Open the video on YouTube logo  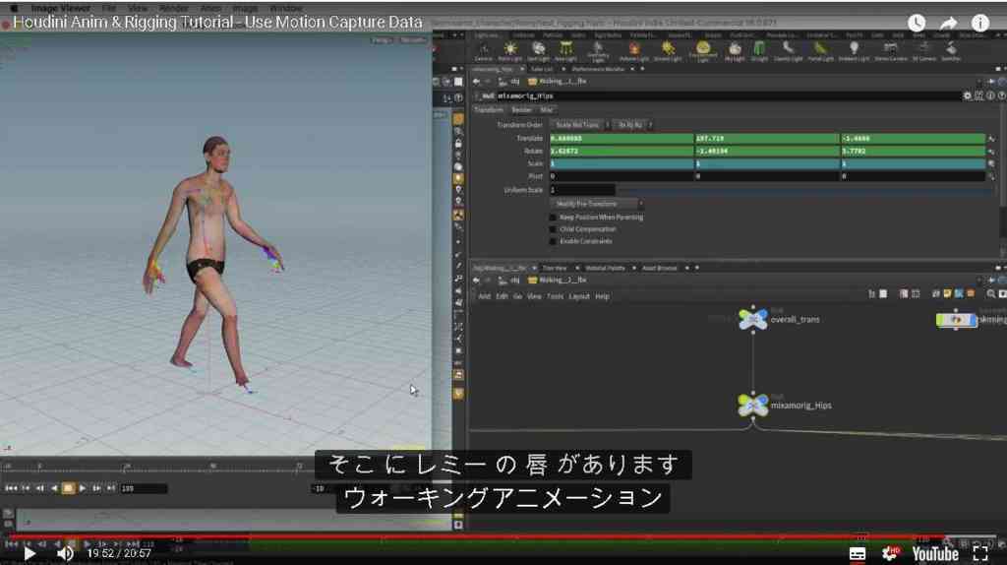tap(935, 553)
